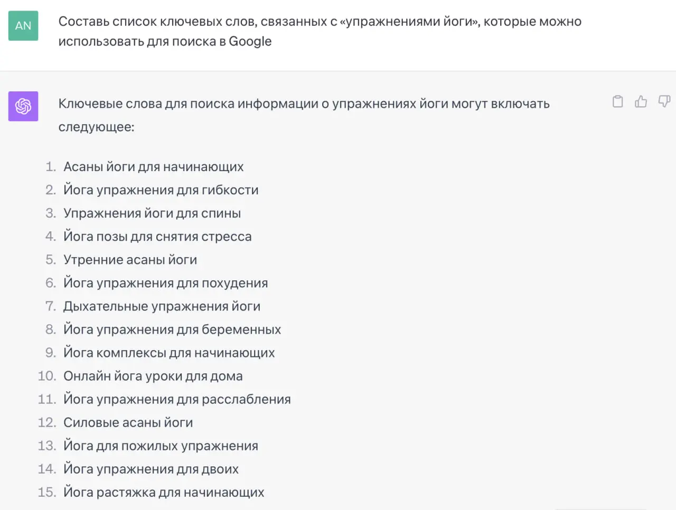Give the response a thumbs down

[x=664, y=101]
